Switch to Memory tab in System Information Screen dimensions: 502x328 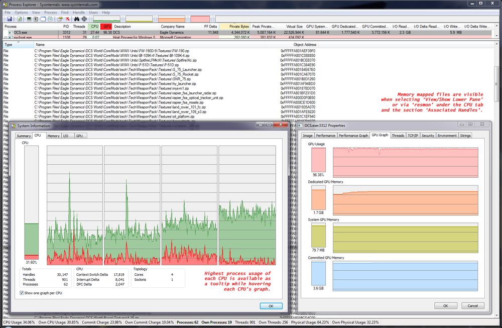coord(53,136)
